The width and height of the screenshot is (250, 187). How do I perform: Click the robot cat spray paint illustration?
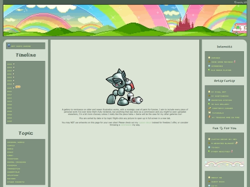[125, 87]
